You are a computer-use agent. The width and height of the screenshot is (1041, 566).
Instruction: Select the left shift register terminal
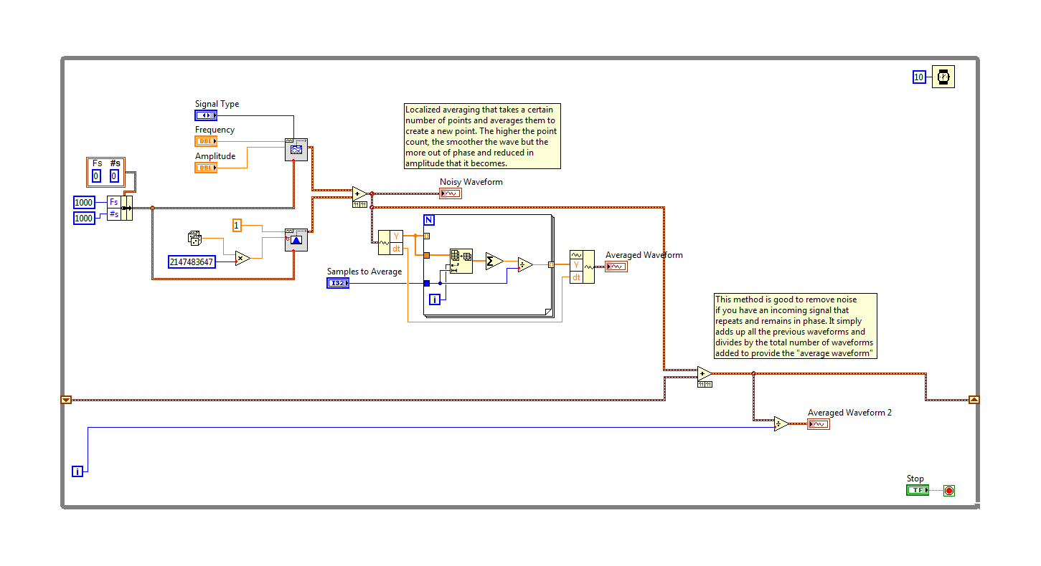66,400
